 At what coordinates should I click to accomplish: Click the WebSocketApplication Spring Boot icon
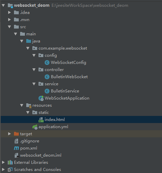point(41,98)
